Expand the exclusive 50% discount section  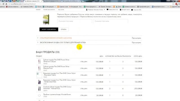pos(63,42)
